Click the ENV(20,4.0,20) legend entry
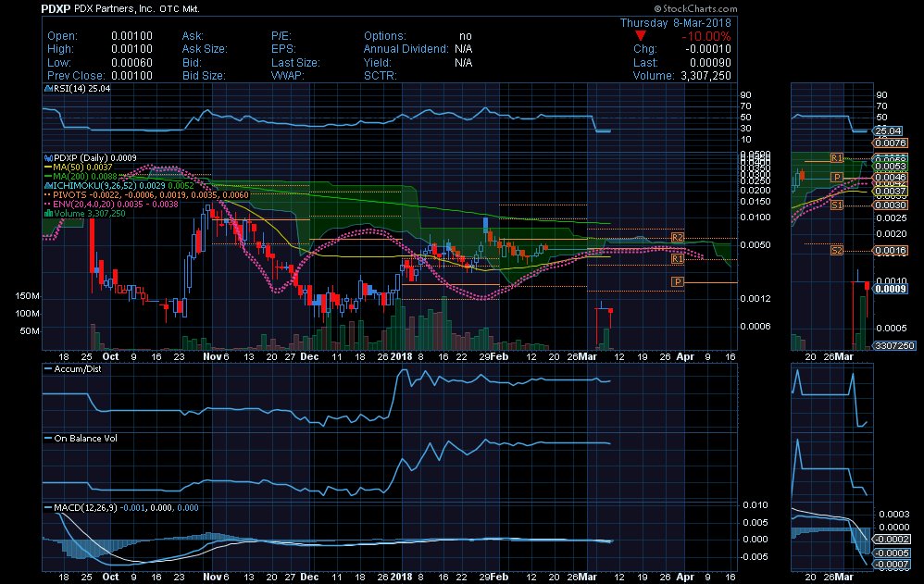 coord(116,205)
